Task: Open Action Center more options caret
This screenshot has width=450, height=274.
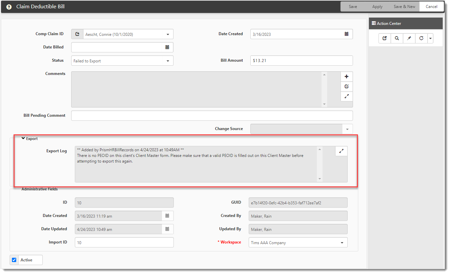Action: 430,38
